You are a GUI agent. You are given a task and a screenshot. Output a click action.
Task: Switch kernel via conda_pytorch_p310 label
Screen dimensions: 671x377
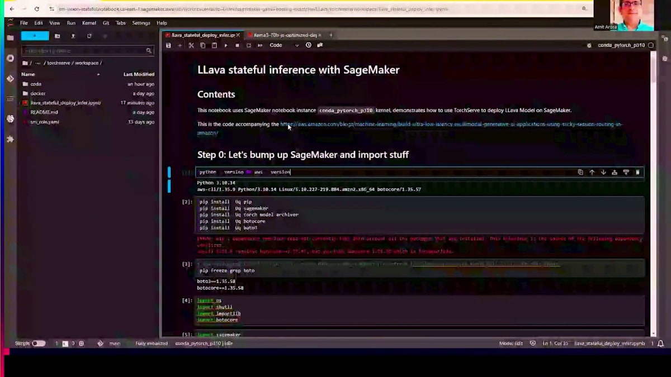click(621, 45)
